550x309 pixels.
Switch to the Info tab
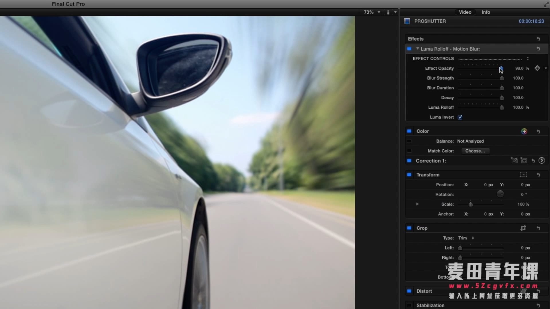click(486, 12)
